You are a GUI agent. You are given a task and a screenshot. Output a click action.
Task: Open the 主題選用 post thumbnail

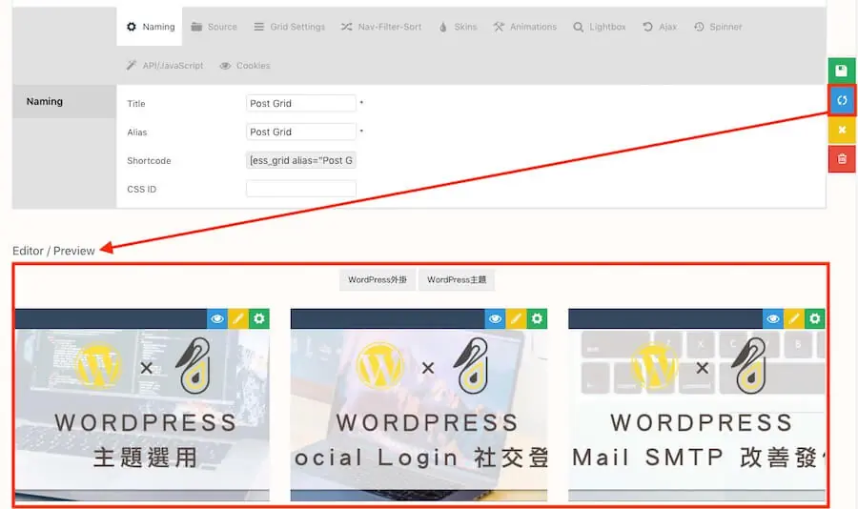pyautogui.click(x=142, y=415)
